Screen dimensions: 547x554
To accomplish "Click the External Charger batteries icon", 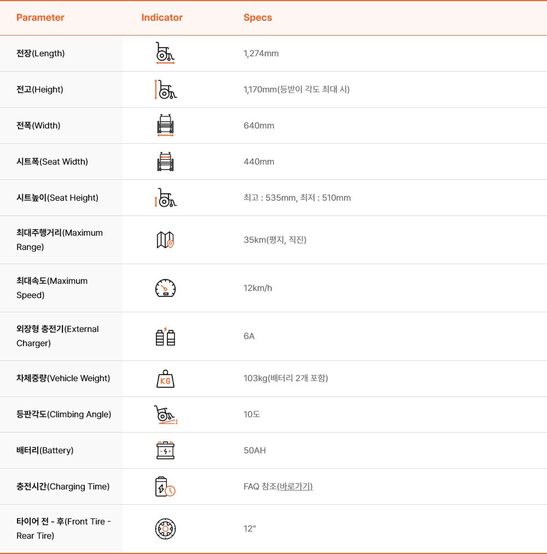I will [165, 336].
